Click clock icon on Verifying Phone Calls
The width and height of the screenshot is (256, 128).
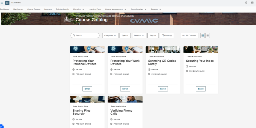111,119
